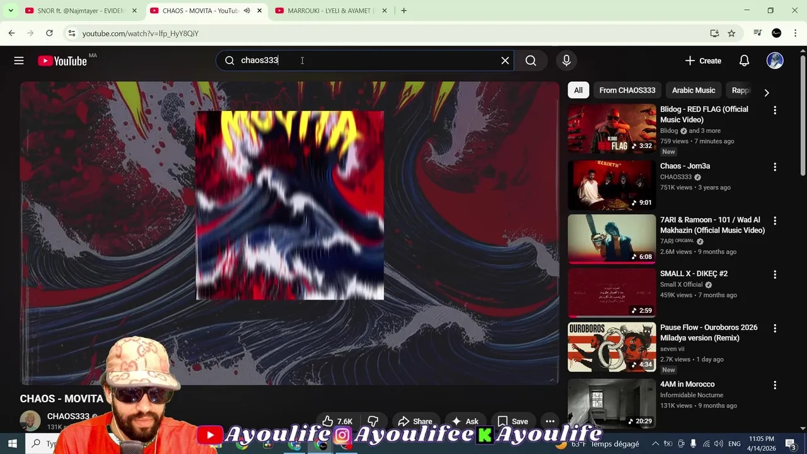Open Small X Official channel name
Viewport: 807px width, 454px height.
click(x=682, y=284)
